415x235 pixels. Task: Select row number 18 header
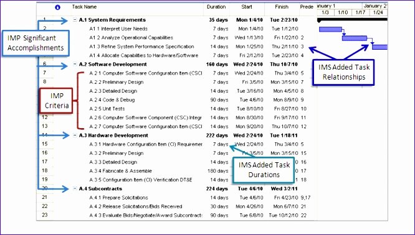[45, 170]
